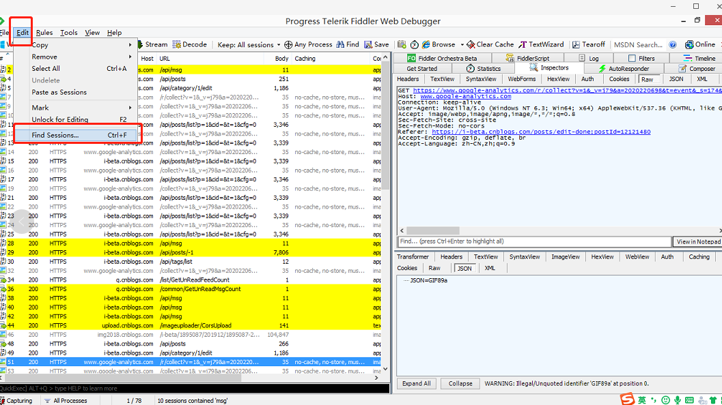
Task: Select the Inspectors tab
Action: pyautogui.click(x=549, y=68)
